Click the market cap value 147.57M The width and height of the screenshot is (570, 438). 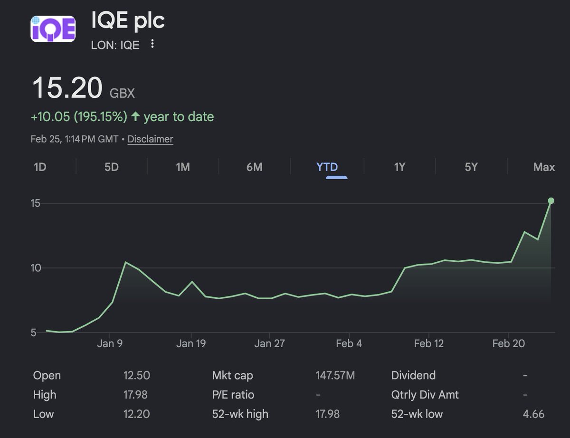pos(335,375)
